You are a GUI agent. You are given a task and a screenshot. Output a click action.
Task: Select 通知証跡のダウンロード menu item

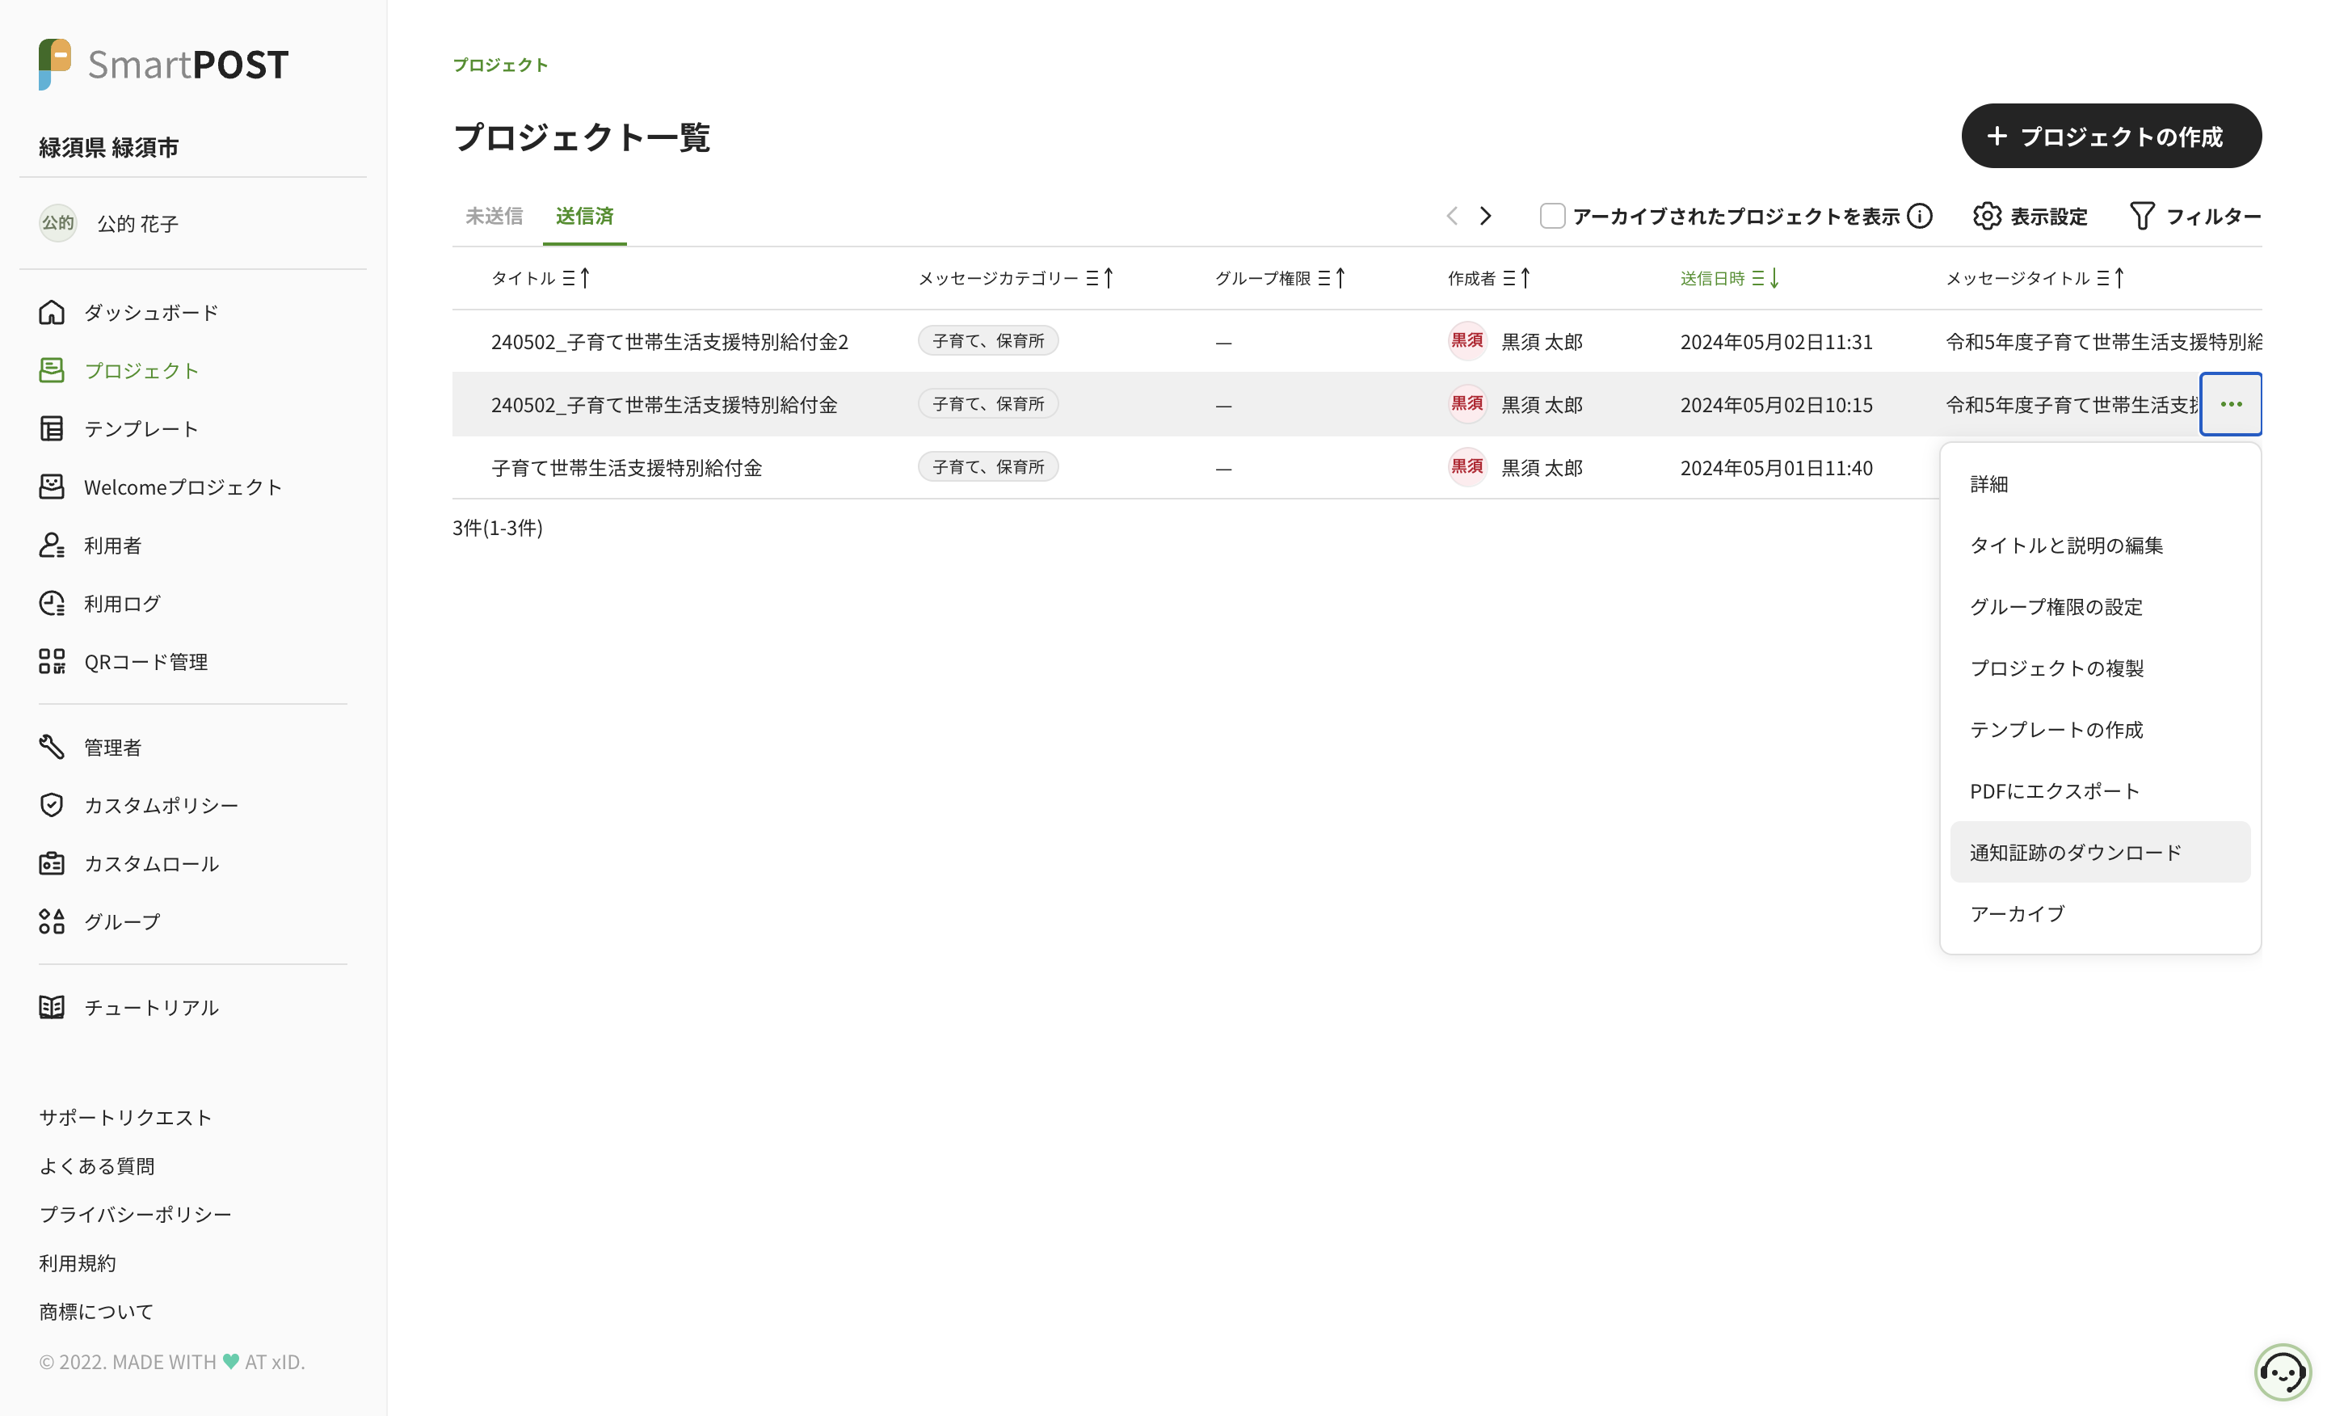coord(2075,852)
